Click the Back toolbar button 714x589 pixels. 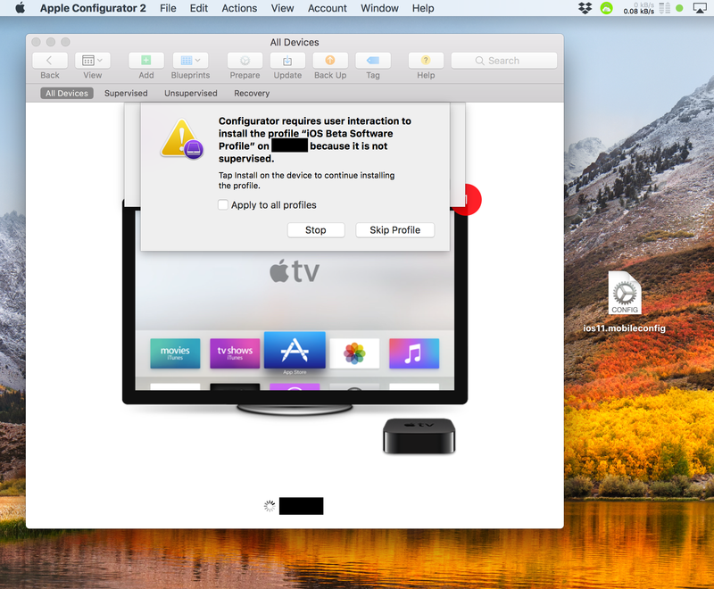click(50, 61)
